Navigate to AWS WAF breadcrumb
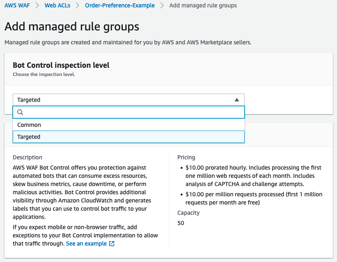This screenshot has height=262, width=337. (x=17, y=5)
